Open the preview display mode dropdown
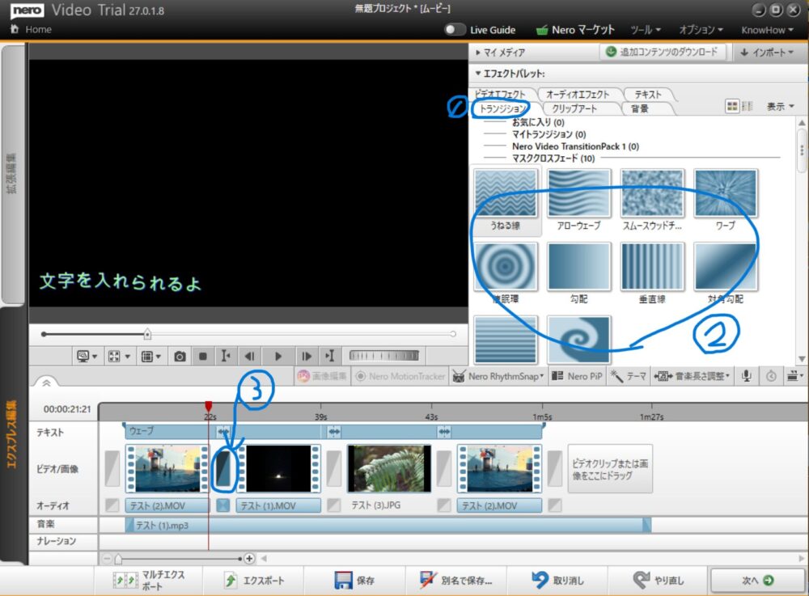 87,357
